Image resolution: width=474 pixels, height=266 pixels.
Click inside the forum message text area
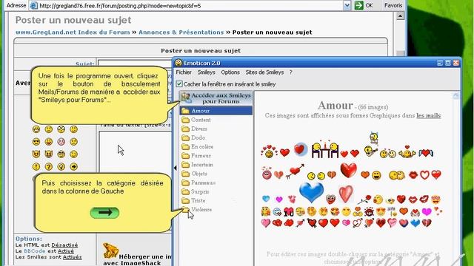click(136, 152)
